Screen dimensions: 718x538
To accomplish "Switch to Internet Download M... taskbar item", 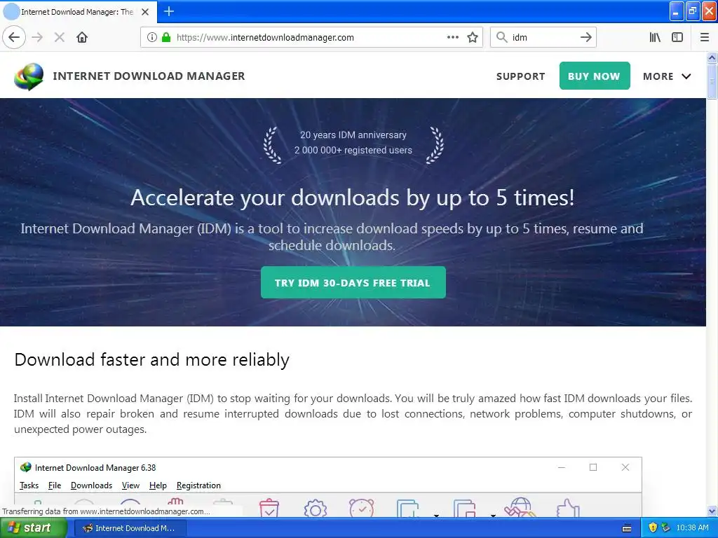I will (130, 528).
